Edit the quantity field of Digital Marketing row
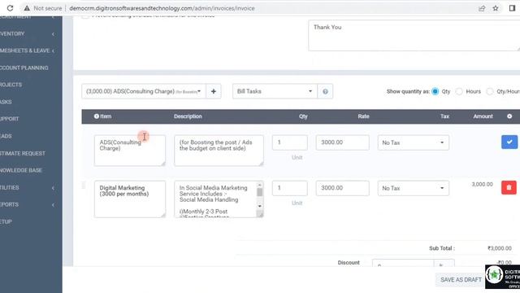 pos(290,188)
